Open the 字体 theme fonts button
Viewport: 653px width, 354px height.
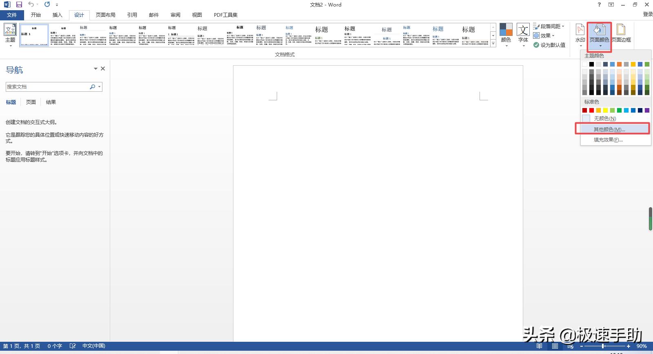[523, 35]
